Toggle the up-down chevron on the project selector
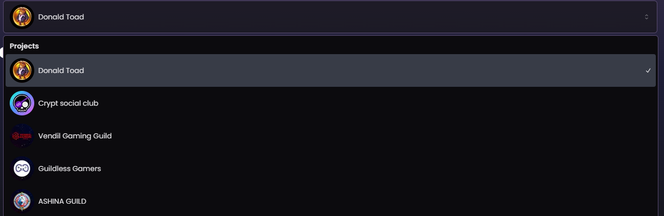 tap(647, 17)
